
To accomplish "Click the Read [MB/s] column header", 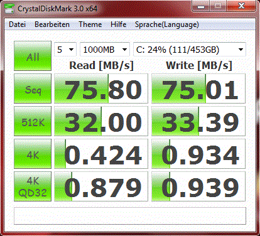I will (101, 65).
